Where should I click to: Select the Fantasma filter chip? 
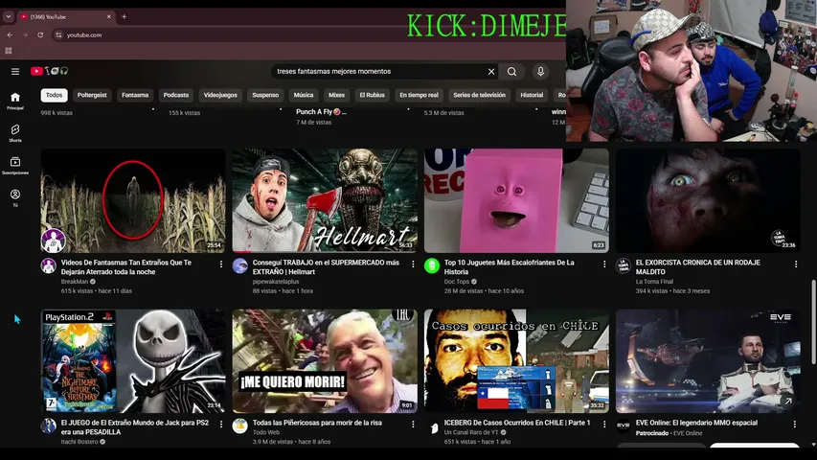pyautogui.click(x=135, y=95)
